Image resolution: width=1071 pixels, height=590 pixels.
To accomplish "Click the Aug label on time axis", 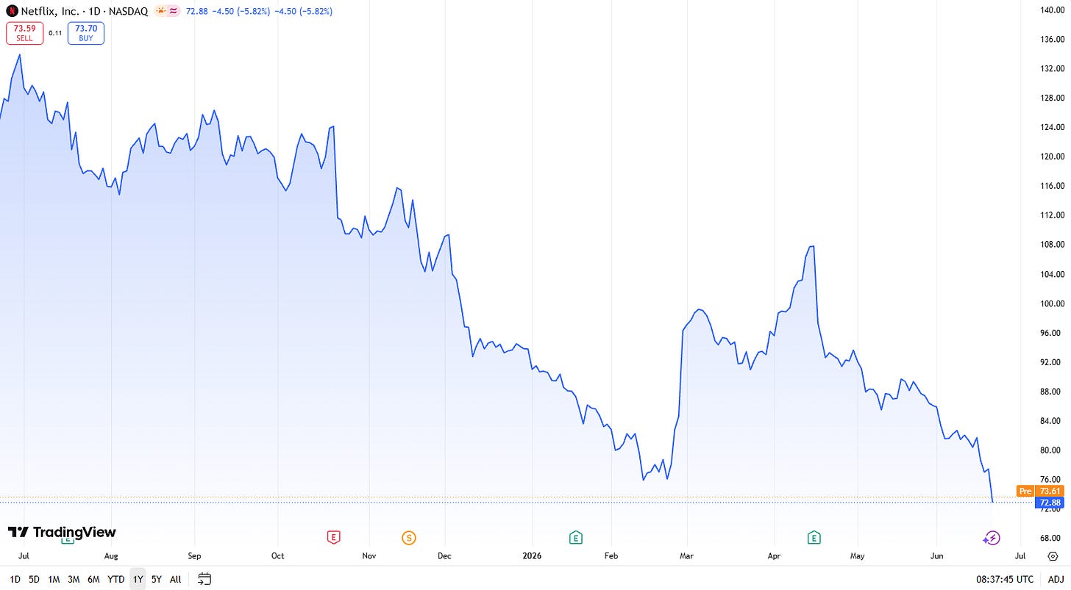I will pos(111,556).
